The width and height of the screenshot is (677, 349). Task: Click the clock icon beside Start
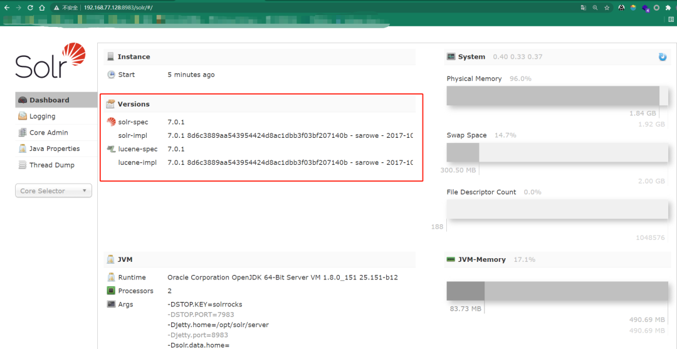point(111,75)
